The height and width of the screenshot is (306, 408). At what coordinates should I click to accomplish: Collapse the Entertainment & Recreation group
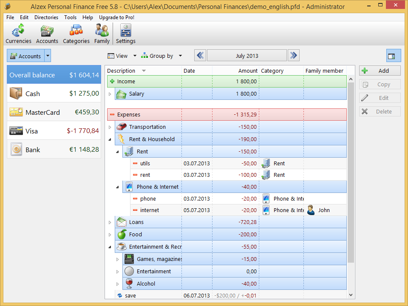[110, 247]
